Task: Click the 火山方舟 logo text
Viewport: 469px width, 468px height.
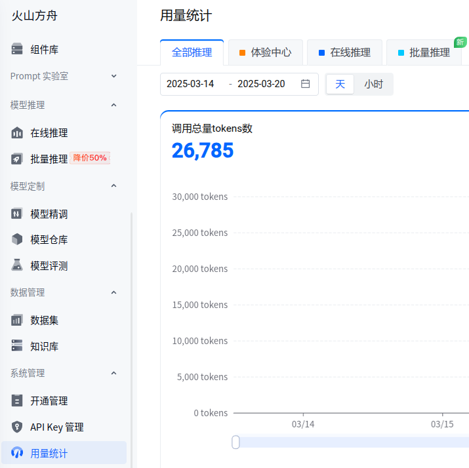Action: [x=34, y=16]
